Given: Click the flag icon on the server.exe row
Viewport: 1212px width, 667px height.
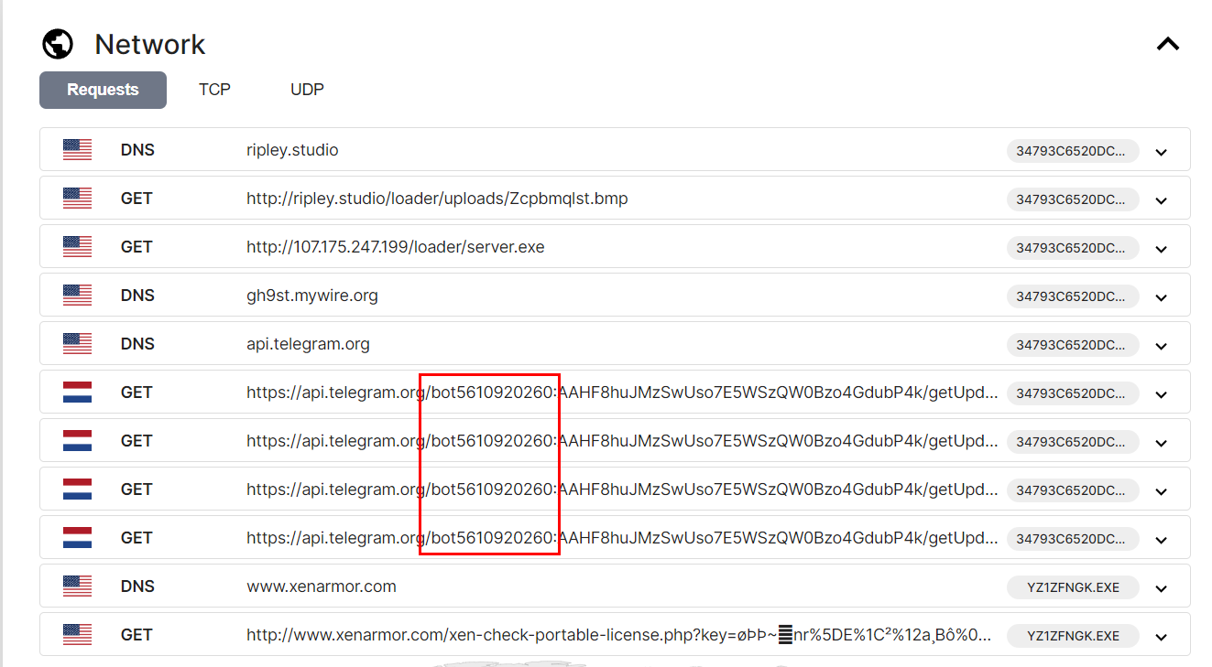Looking at the screenshot, I should click(x=77, y=247).
